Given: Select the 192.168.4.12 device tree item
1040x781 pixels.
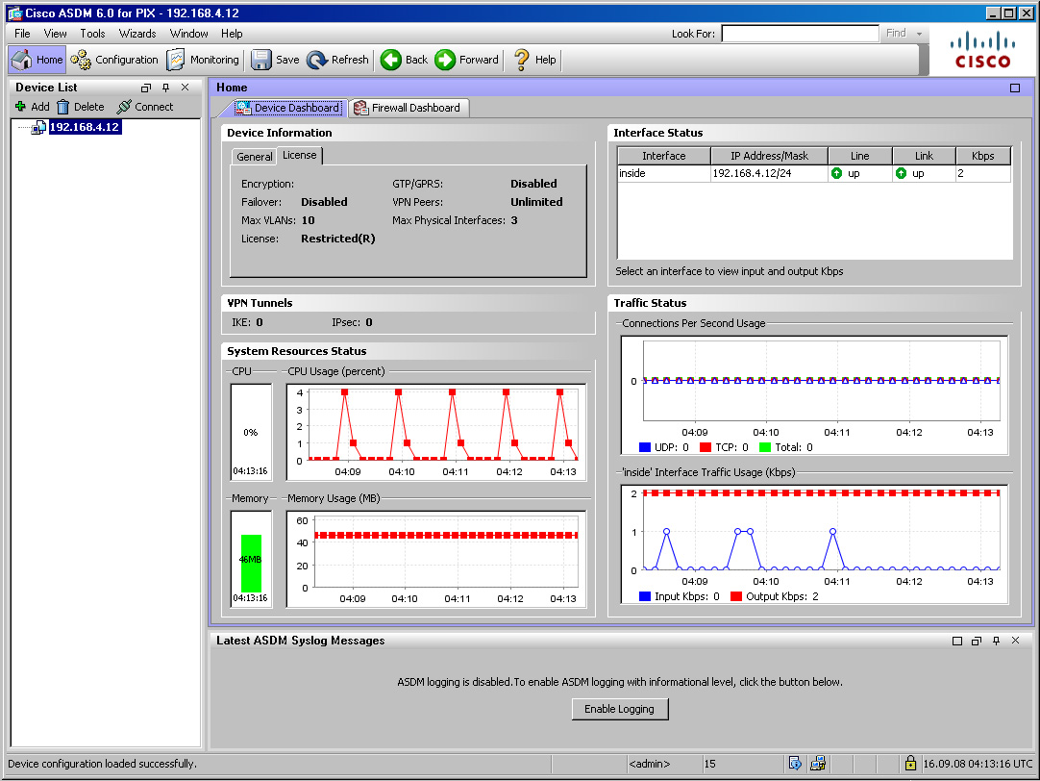Looking at the screenshot, I should [84, 127].
